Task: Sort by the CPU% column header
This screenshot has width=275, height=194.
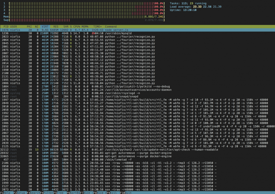Action: 77,27
